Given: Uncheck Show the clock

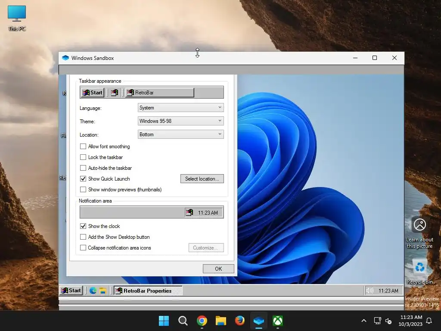Looking at the screenshot, I should 83,226.
